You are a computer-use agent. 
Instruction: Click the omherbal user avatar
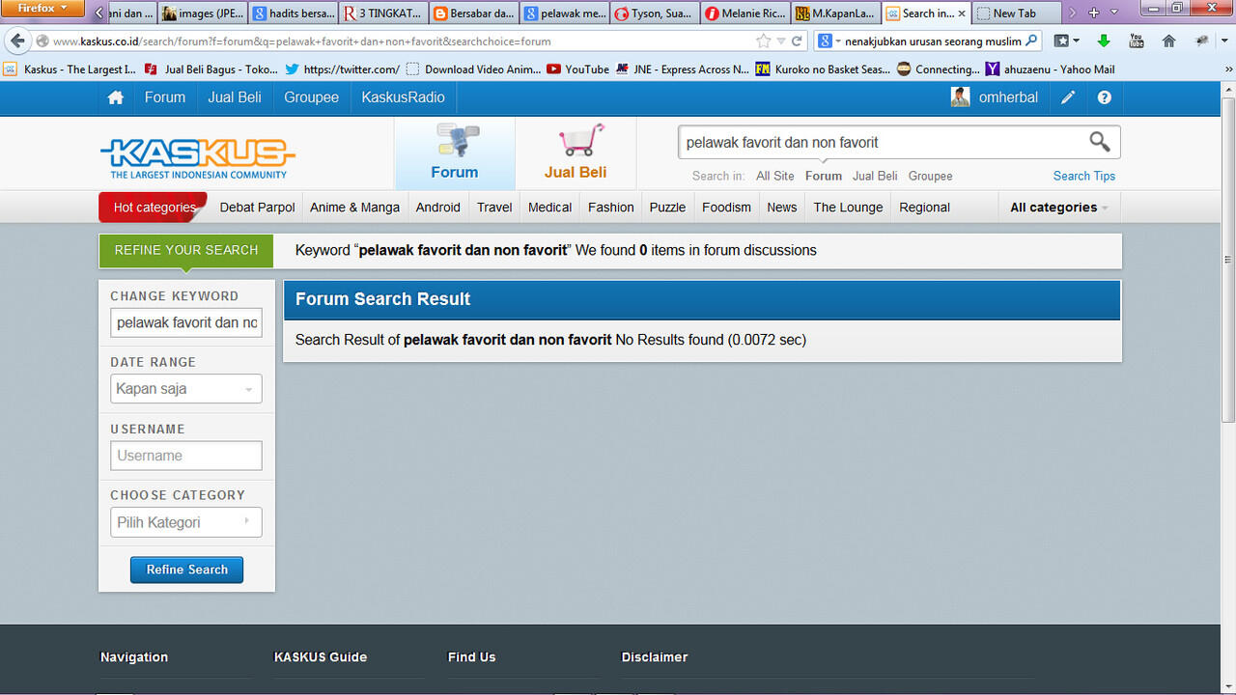click(960, 97)
